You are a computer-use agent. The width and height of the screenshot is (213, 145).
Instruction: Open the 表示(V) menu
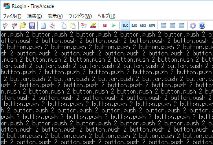[55, 16]
